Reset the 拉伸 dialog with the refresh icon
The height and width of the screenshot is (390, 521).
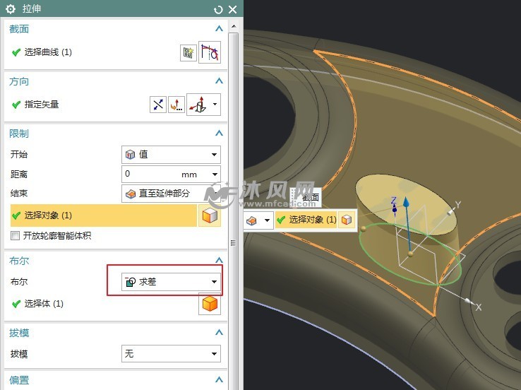[x=218, y=10]
